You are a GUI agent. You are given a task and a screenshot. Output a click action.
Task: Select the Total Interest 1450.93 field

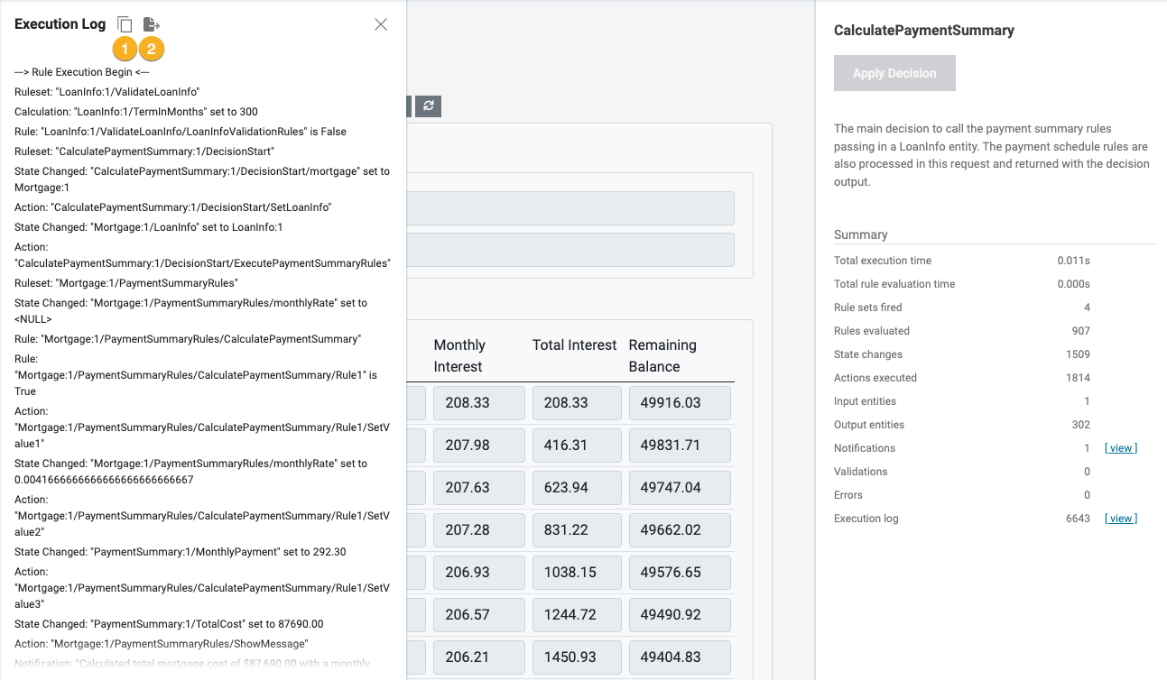pos(576,657)
